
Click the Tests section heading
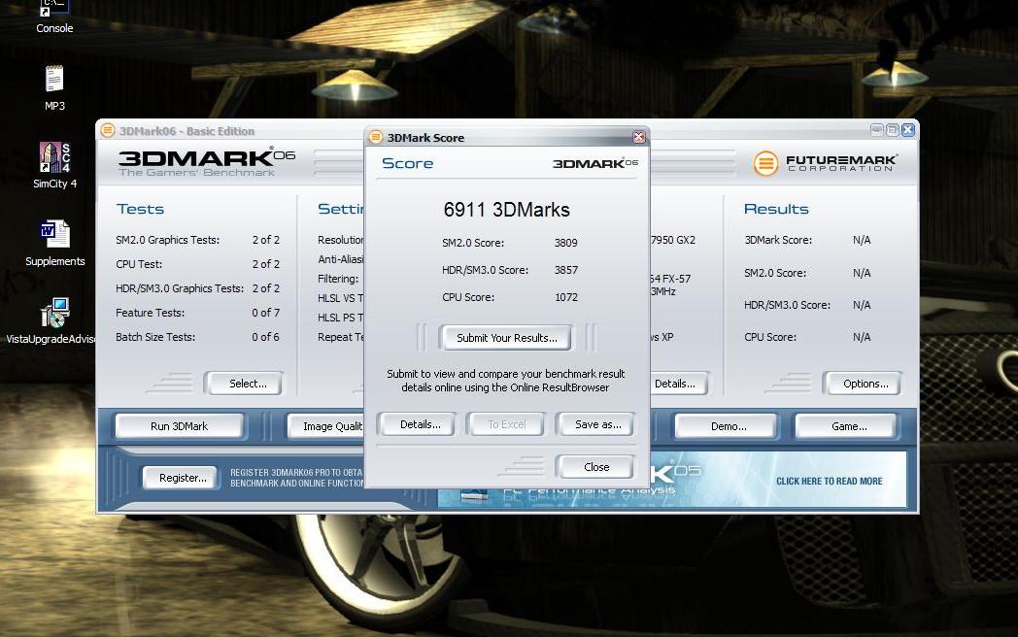pos(140,209)
